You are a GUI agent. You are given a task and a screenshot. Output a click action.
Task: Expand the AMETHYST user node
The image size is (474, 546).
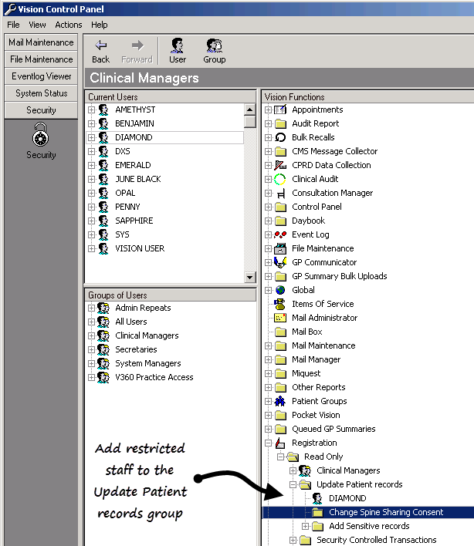(x=91, y=110)
